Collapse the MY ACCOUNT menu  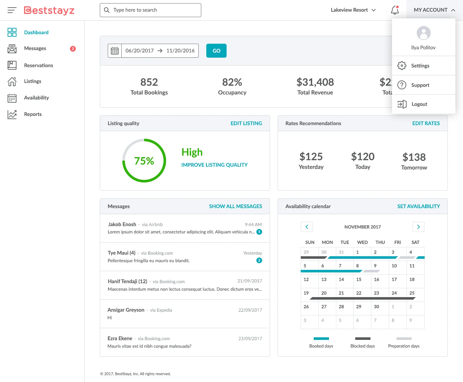point(434,10)
